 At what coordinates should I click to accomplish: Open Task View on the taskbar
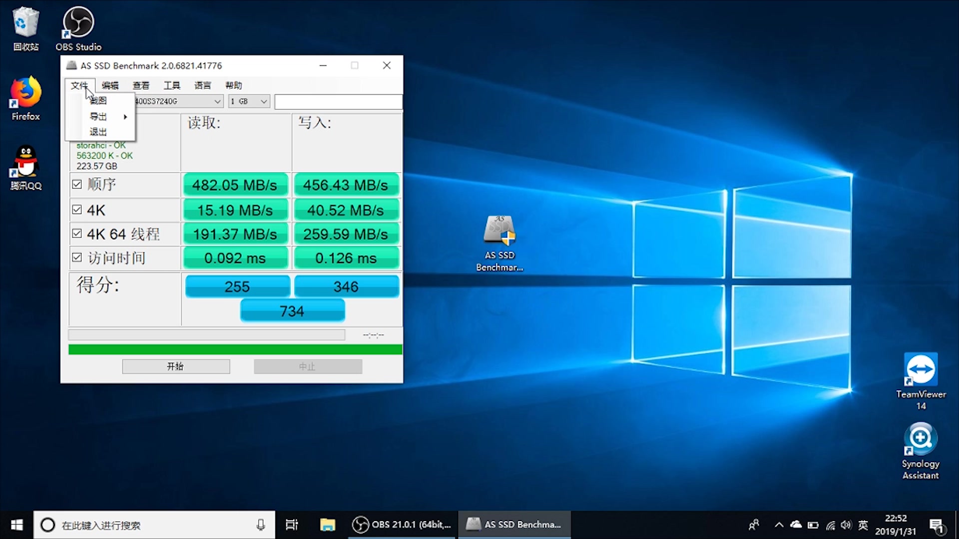292,525
